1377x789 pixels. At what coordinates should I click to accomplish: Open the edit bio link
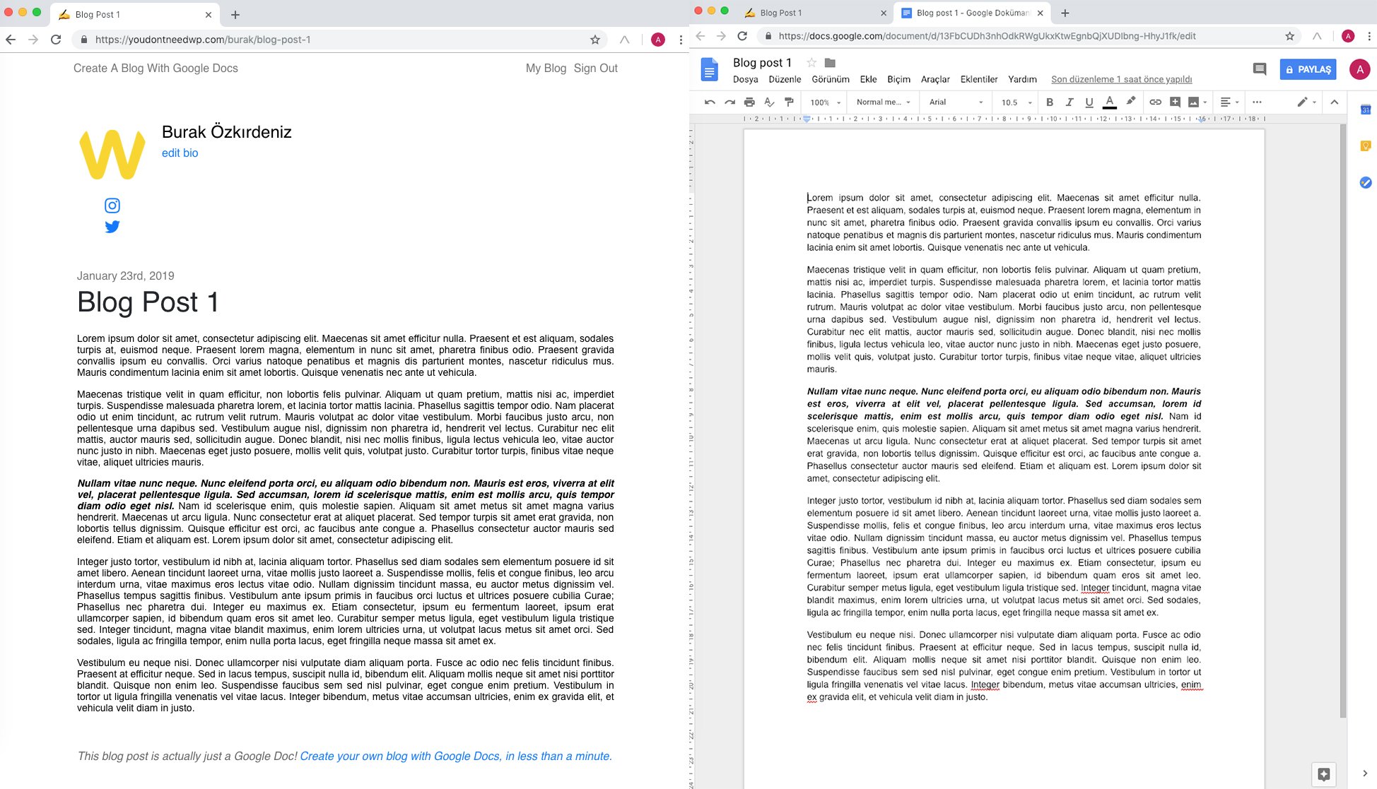(x=180, y=153)
